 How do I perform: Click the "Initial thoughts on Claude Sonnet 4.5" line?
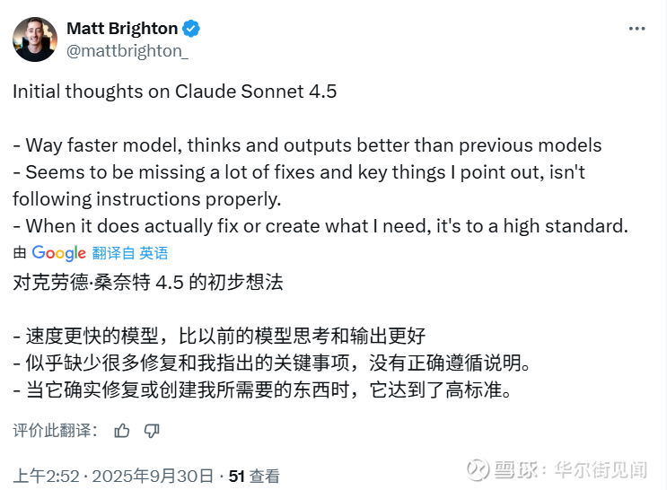(x=174, y=90)
